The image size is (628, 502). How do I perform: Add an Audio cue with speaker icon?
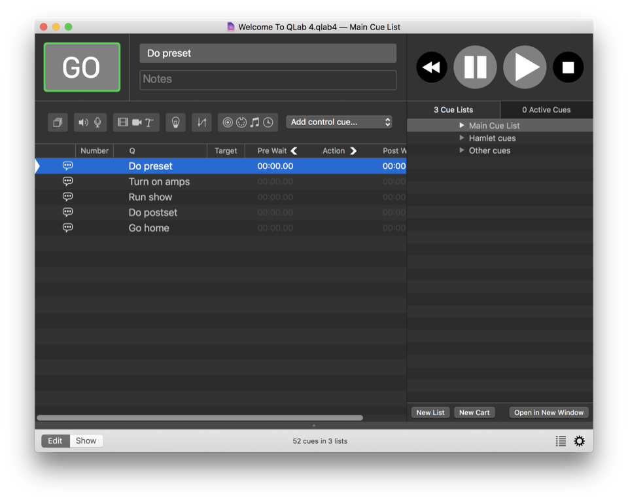[x=83, y=122]
